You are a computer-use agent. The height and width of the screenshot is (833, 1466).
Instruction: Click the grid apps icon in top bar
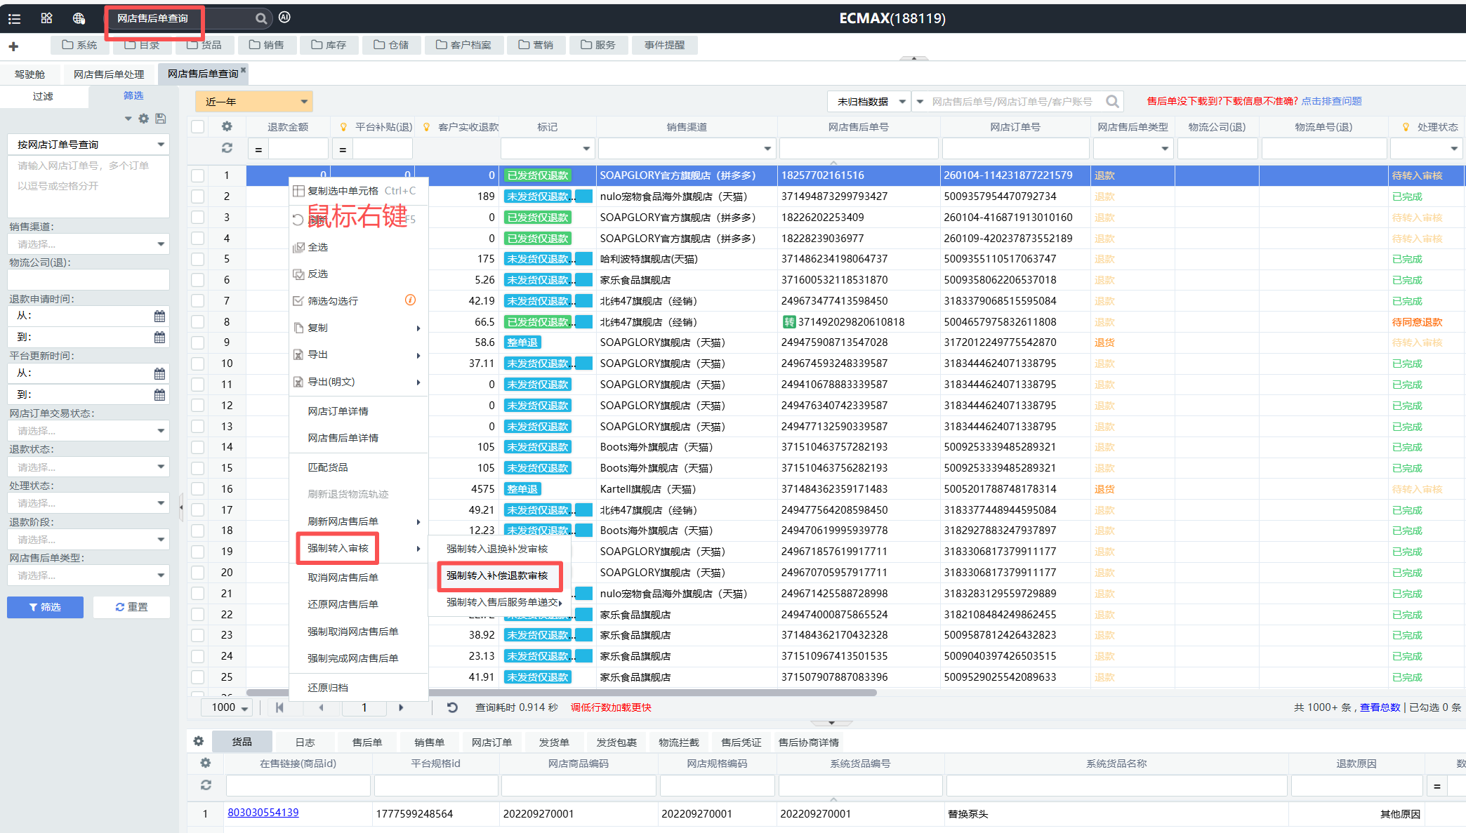[x=46, y=18]
